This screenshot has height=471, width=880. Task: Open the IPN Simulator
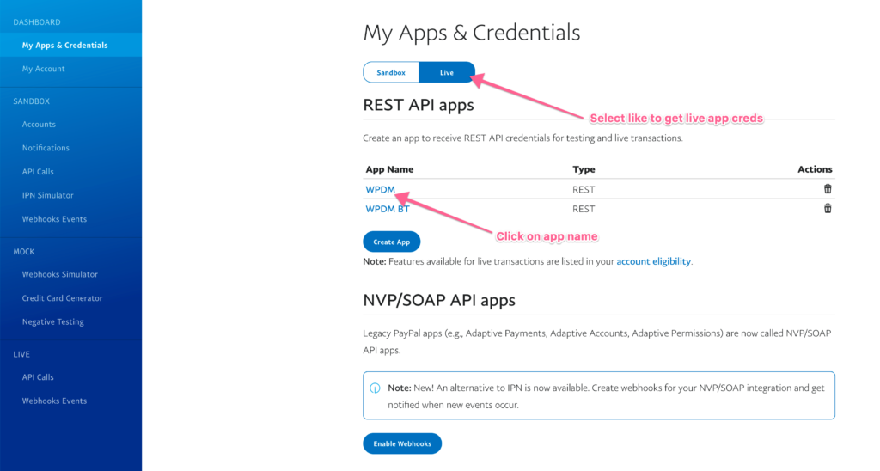(x=48, y=195)
